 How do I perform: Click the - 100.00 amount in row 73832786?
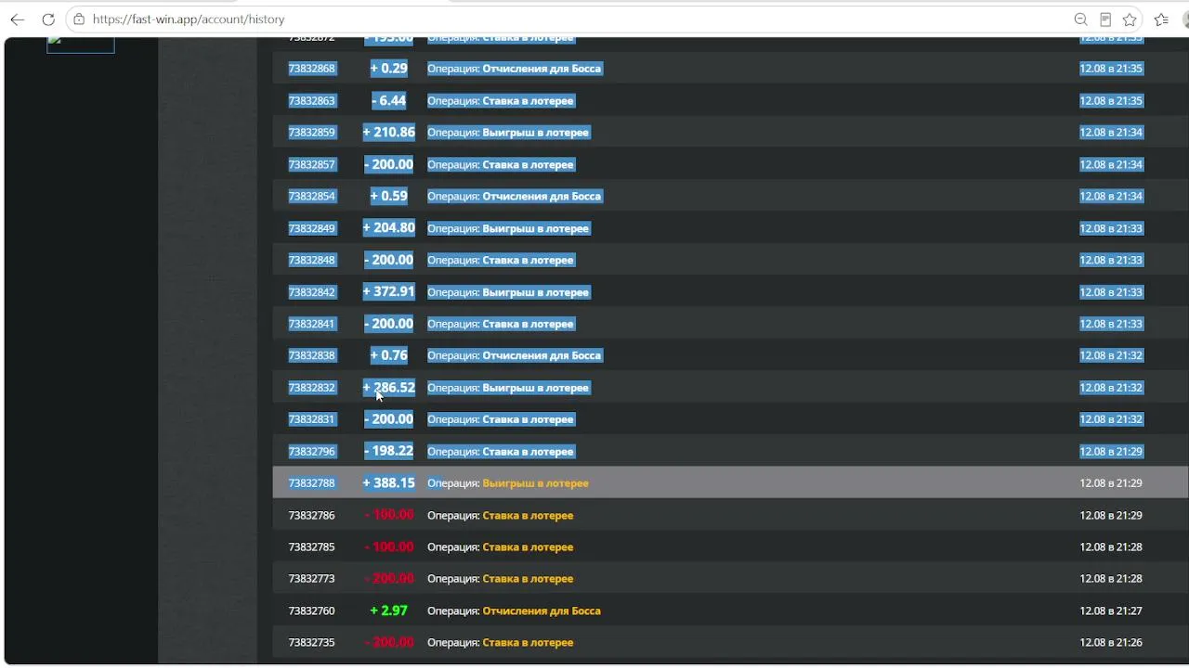[x=389, y=516]
